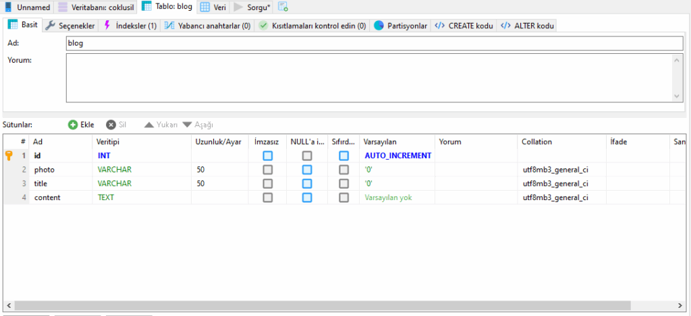Toggle Sıfırdoldur checkbox for content column

344,198
